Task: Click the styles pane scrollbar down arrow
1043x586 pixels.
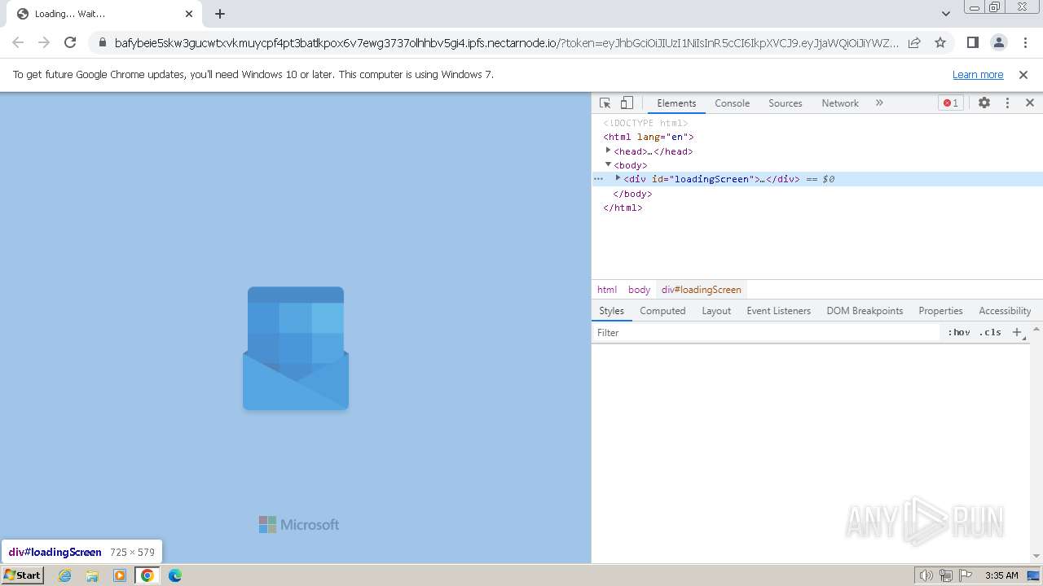Action: 1036,557
